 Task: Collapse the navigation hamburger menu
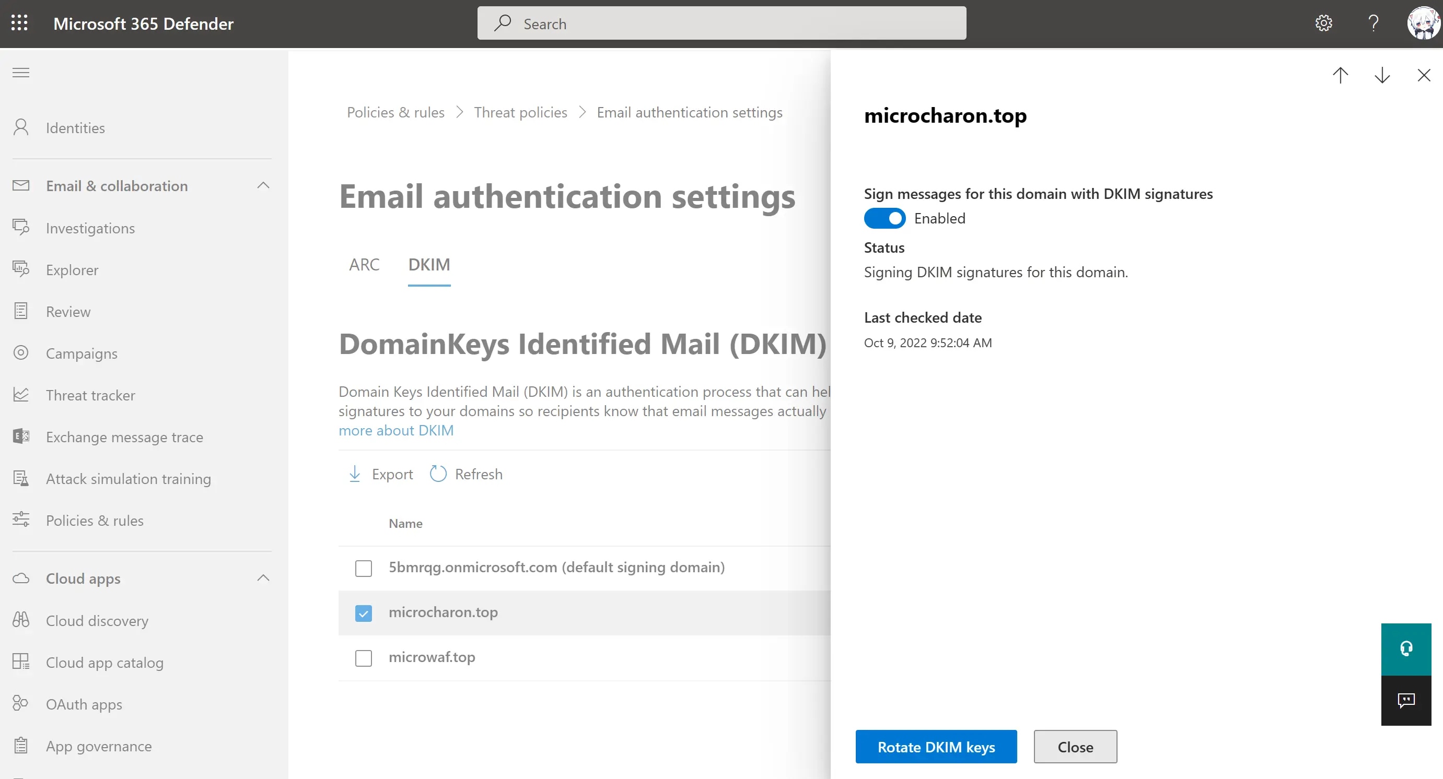(21, 72)
